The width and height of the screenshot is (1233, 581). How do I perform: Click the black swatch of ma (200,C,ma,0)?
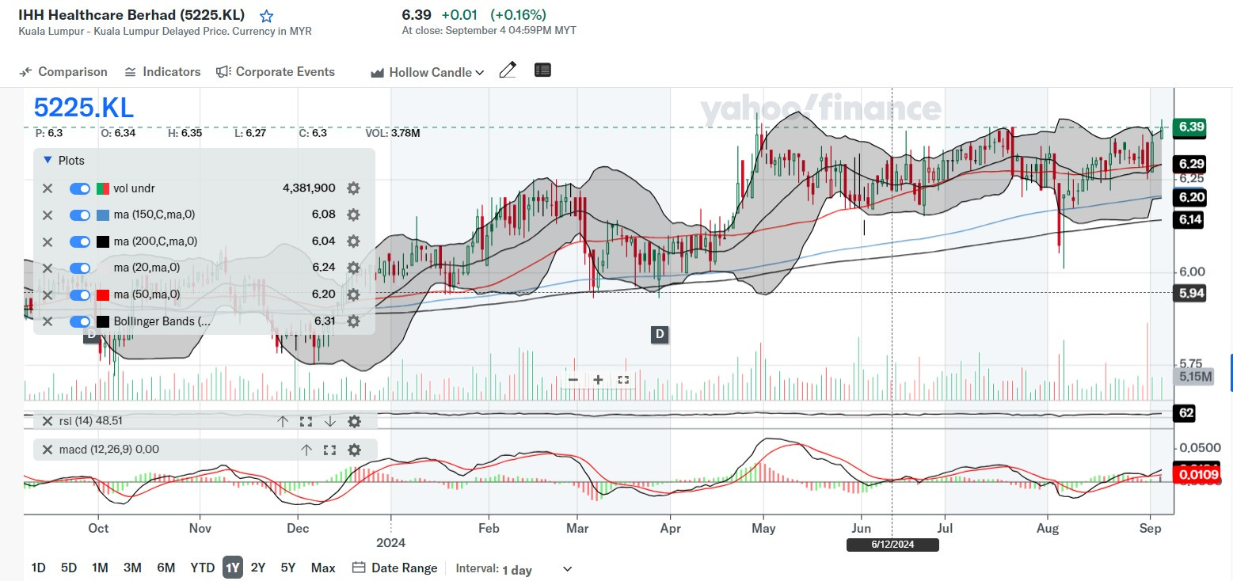[103, 241]
